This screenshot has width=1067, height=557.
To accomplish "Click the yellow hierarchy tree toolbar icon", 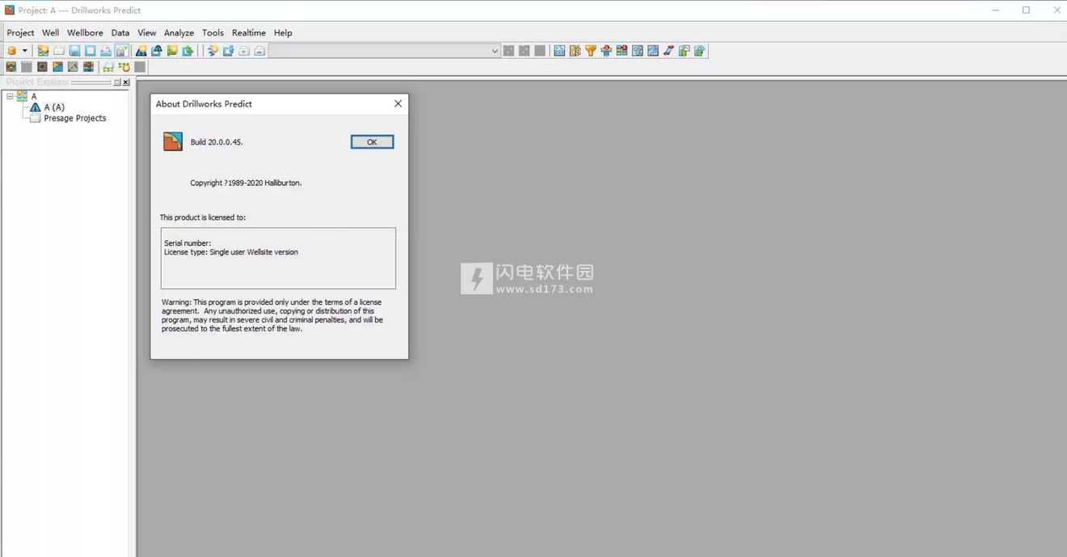I will (x=575, y=51).
